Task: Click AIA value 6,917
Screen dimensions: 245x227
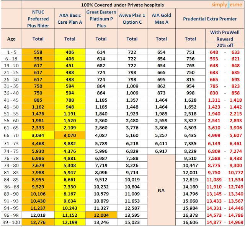Action: (x=161, y=151)
